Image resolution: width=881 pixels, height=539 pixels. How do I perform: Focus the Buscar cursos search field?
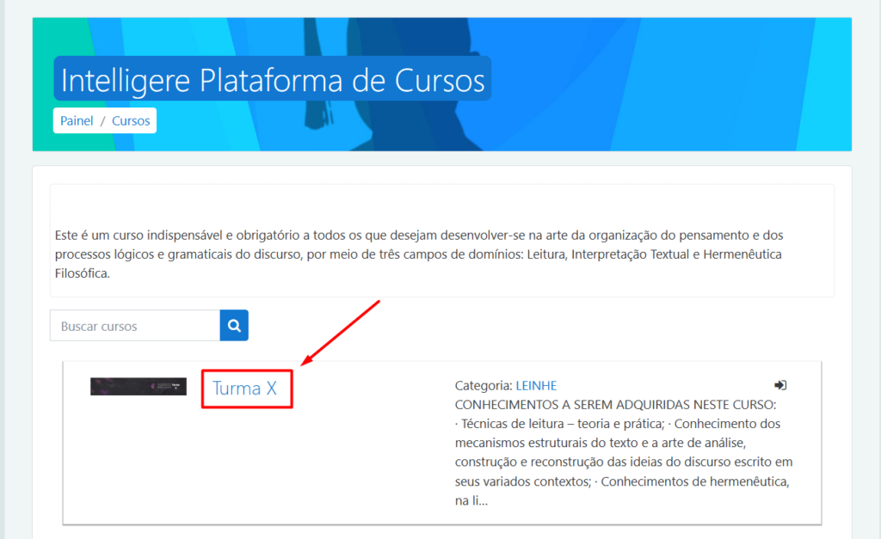pyautogui.click(x=135, y=326)
